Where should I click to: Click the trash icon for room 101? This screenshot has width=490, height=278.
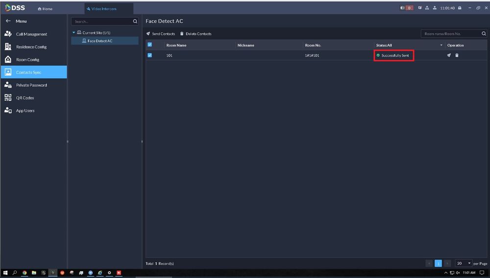coord(457,55)
